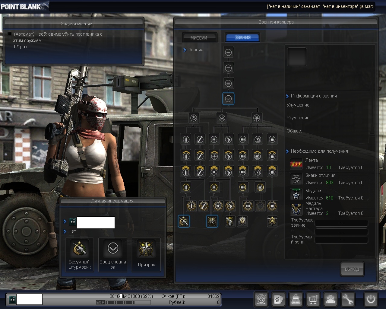This screenshot has width=386, height=309.
Task: Select the ЗВАНИЯ tab
Action: point(242,38)
